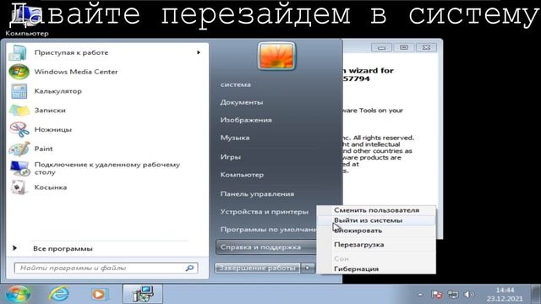
Task: Click the search magnifier icon
Action: click(189, 268)
